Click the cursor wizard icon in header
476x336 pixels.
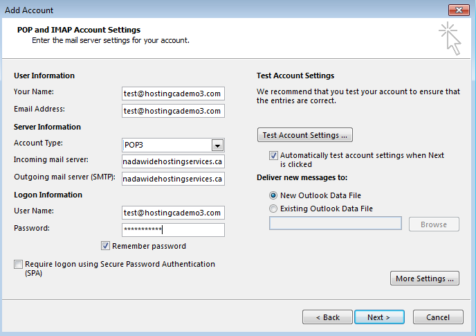(x=450, y=39)
